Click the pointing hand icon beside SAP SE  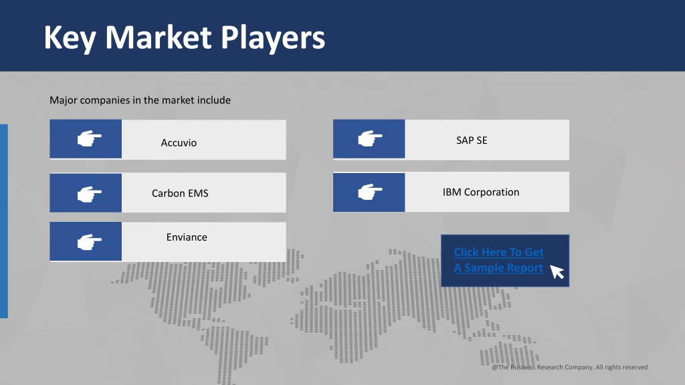tap(370, 138)
